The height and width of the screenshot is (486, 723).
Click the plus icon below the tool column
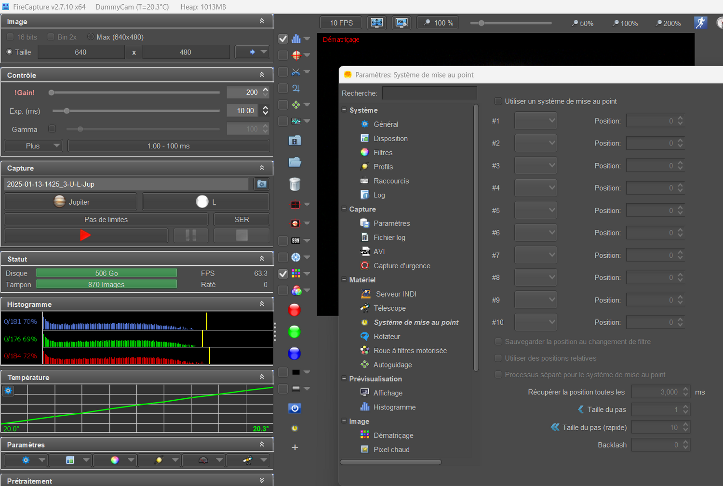click(295, 447)
